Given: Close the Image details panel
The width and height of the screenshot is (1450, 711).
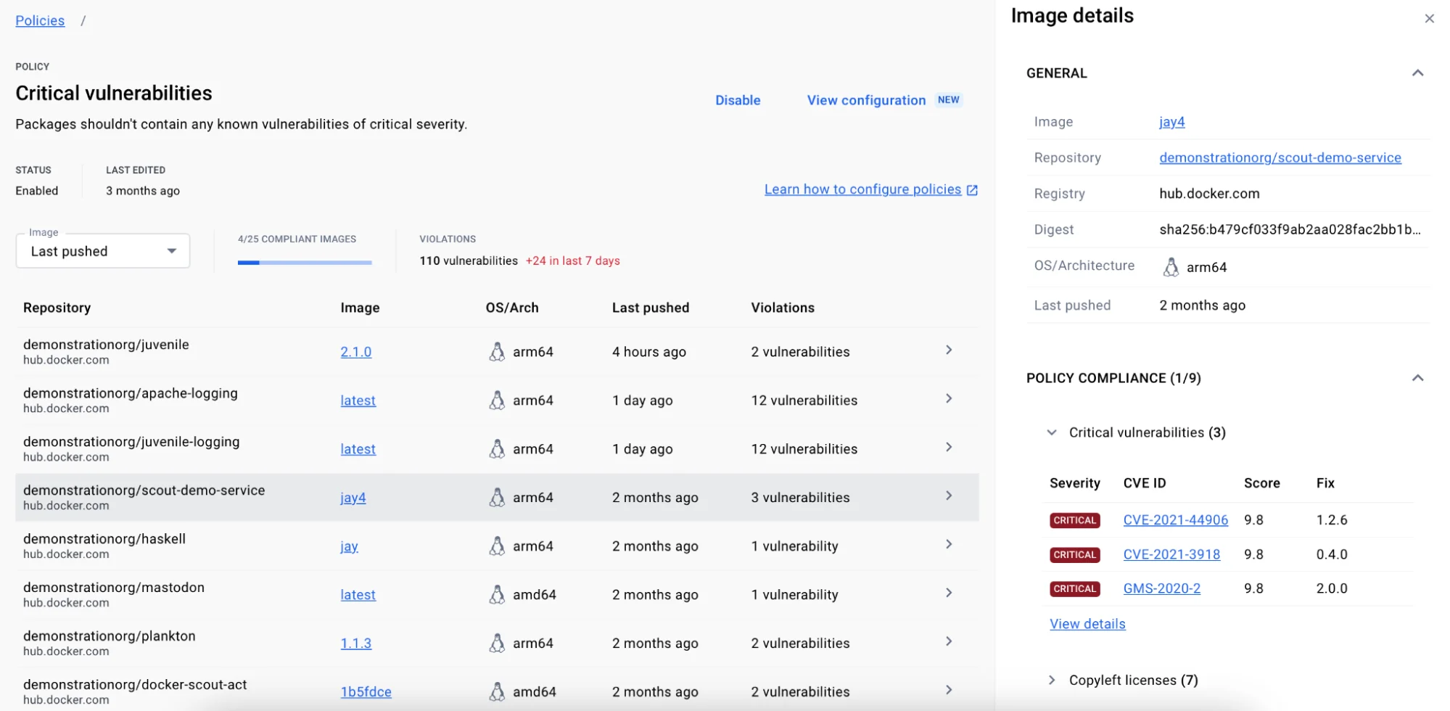Looking at the screenshot, I should pos(1428,18).
